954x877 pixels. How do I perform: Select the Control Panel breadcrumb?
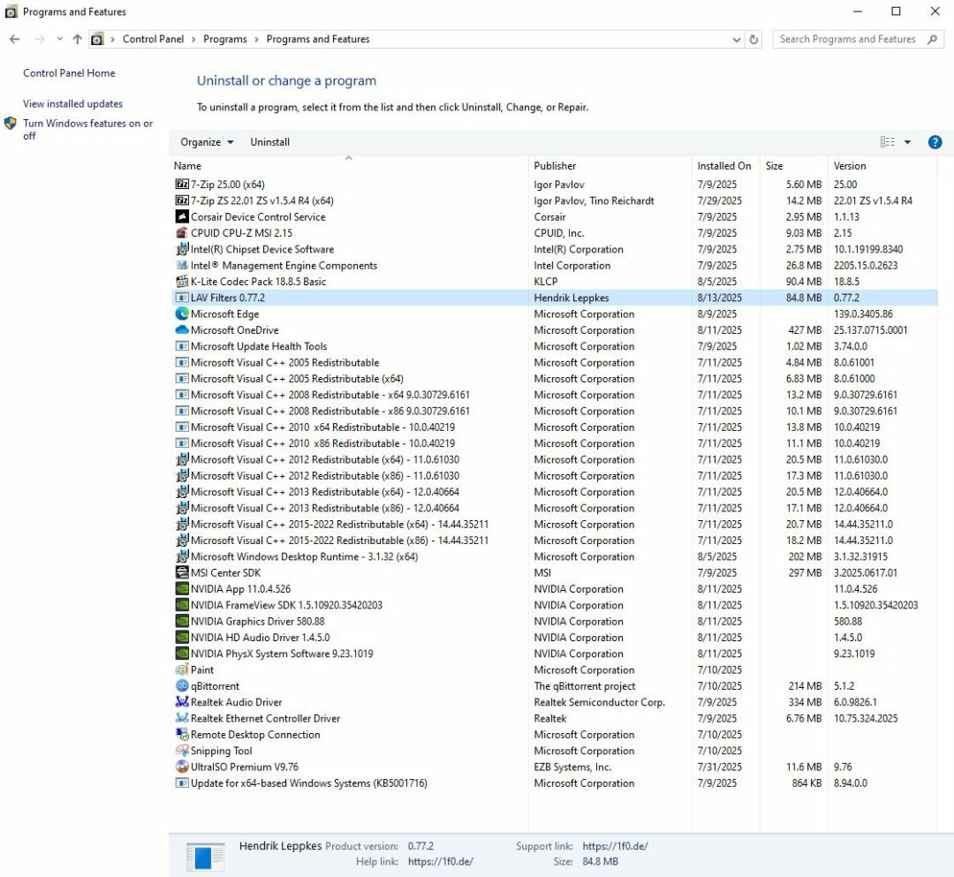(153, 40)
